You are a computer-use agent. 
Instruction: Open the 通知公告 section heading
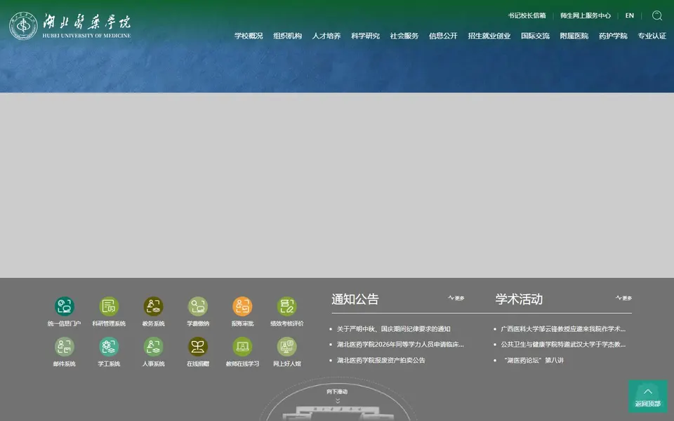355,299
